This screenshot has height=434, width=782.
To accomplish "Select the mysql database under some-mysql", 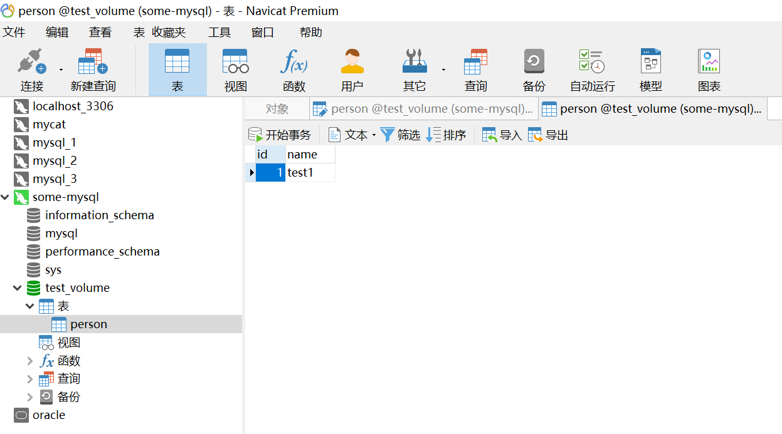I will (61, 233).
